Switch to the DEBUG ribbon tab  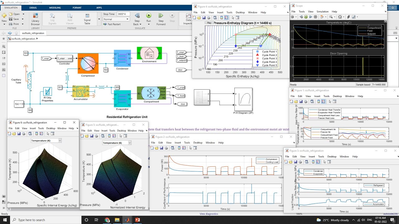(33, 7)
